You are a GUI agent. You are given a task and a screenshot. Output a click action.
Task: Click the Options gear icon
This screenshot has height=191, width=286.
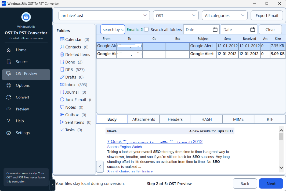pos(9,85)
